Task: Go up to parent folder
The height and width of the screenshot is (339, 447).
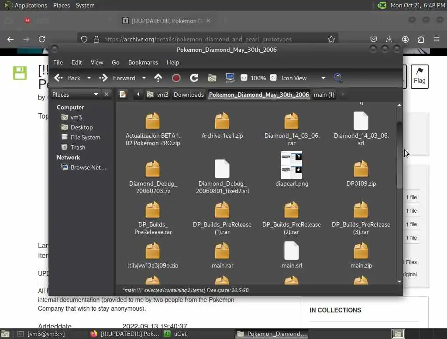Action: coord(158,78)
